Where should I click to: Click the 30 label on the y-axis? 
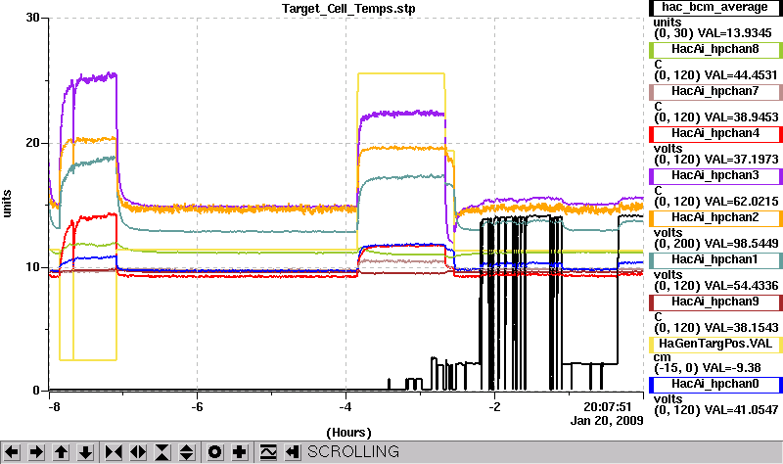32,18
